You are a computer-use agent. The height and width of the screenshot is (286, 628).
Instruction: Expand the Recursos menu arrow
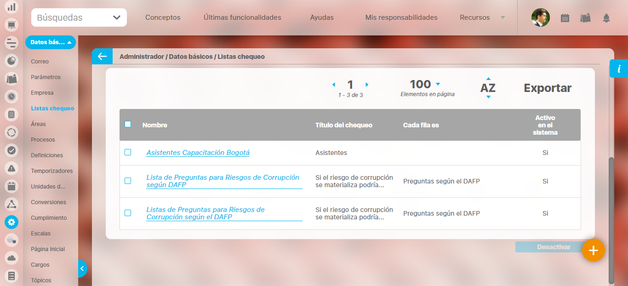tap(502, 17)
